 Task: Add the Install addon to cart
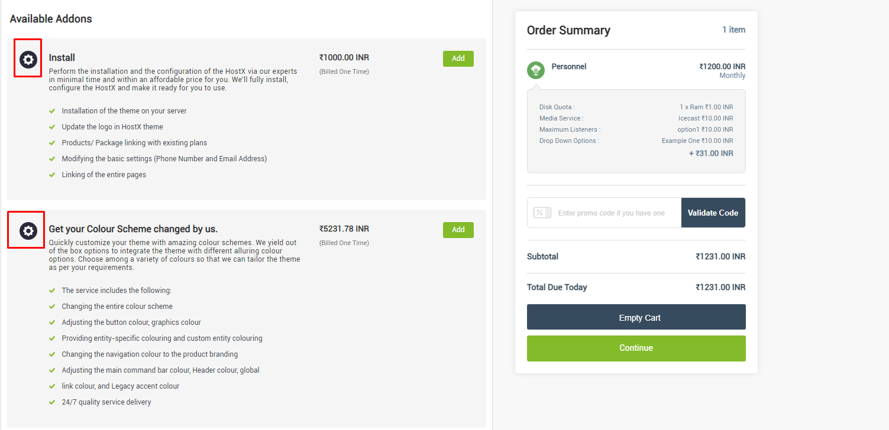pos(458,58)
